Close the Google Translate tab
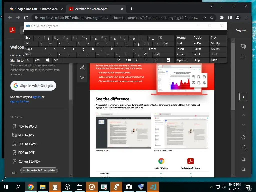Screen dimensions: 256x192 (x=62, y=9)
